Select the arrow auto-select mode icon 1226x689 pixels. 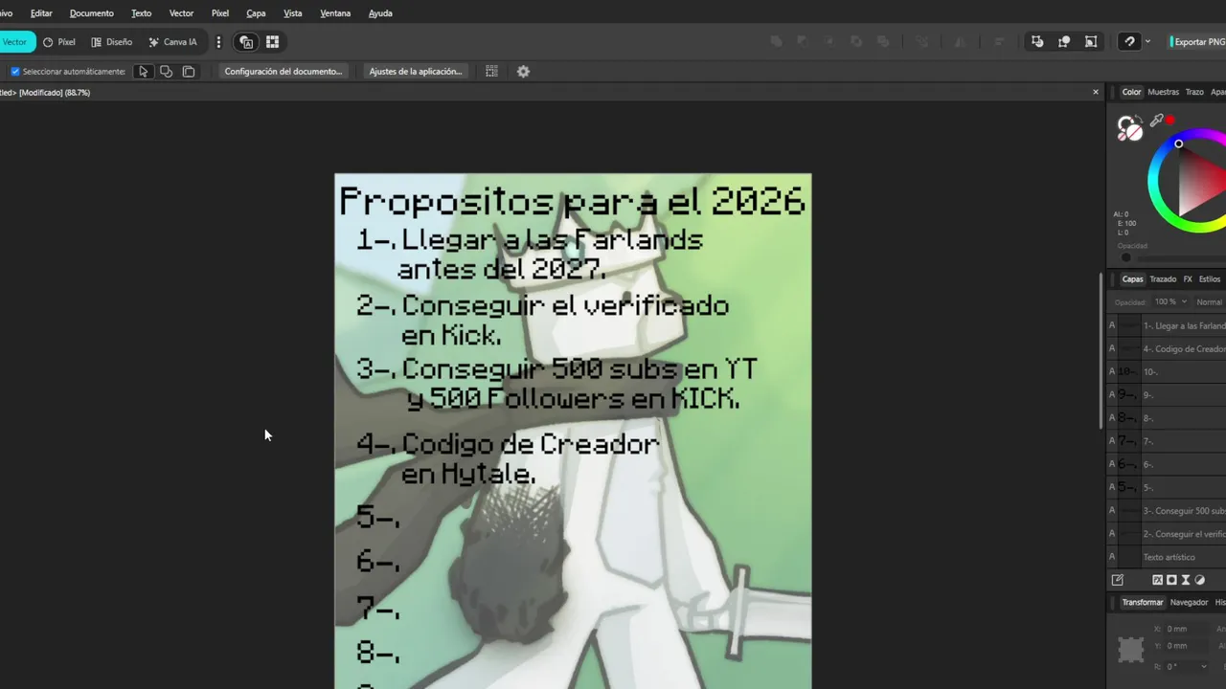[143, 72]
